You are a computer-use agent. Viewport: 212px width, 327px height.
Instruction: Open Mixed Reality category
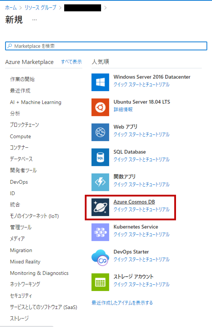[x=25, y=262]
